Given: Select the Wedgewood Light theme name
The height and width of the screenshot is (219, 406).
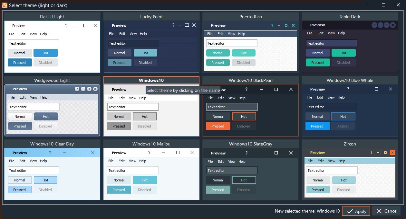Looking at the screenshot, I should 52,80.
